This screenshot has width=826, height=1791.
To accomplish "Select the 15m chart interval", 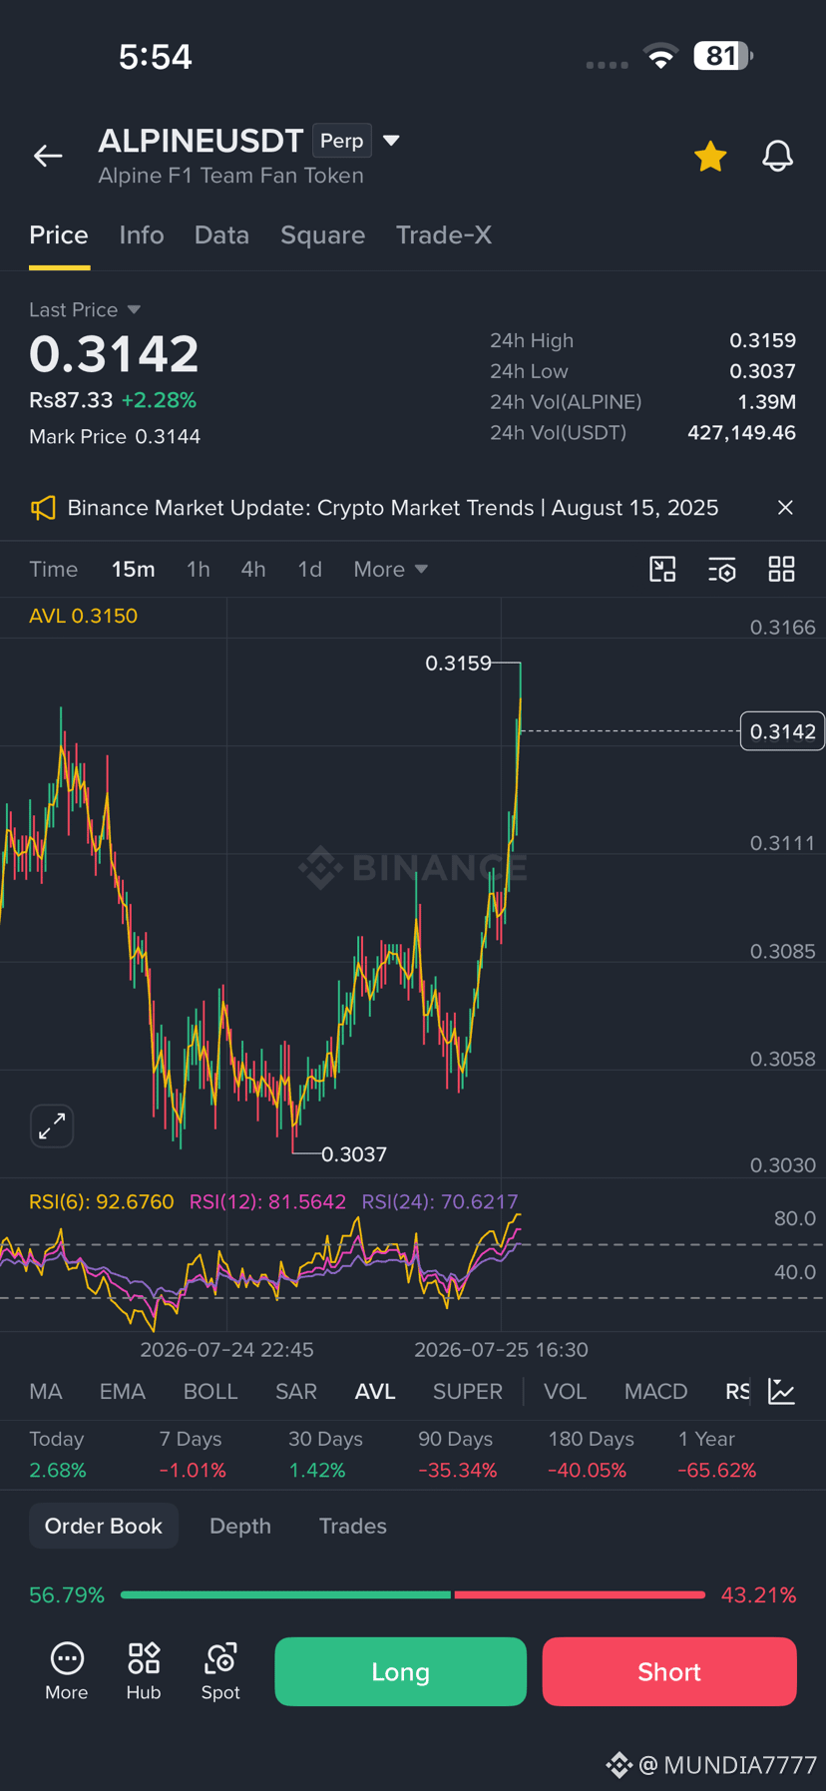I will (x=133, y=570).
